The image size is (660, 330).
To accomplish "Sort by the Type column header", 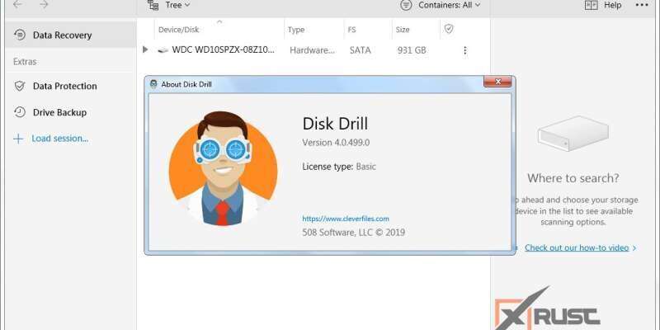I will tap(296, 30).
